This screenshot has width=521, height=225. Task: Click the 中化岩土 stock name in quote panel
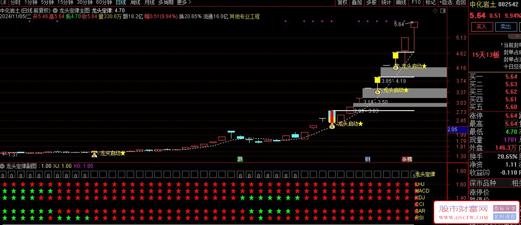pos(483,5)
